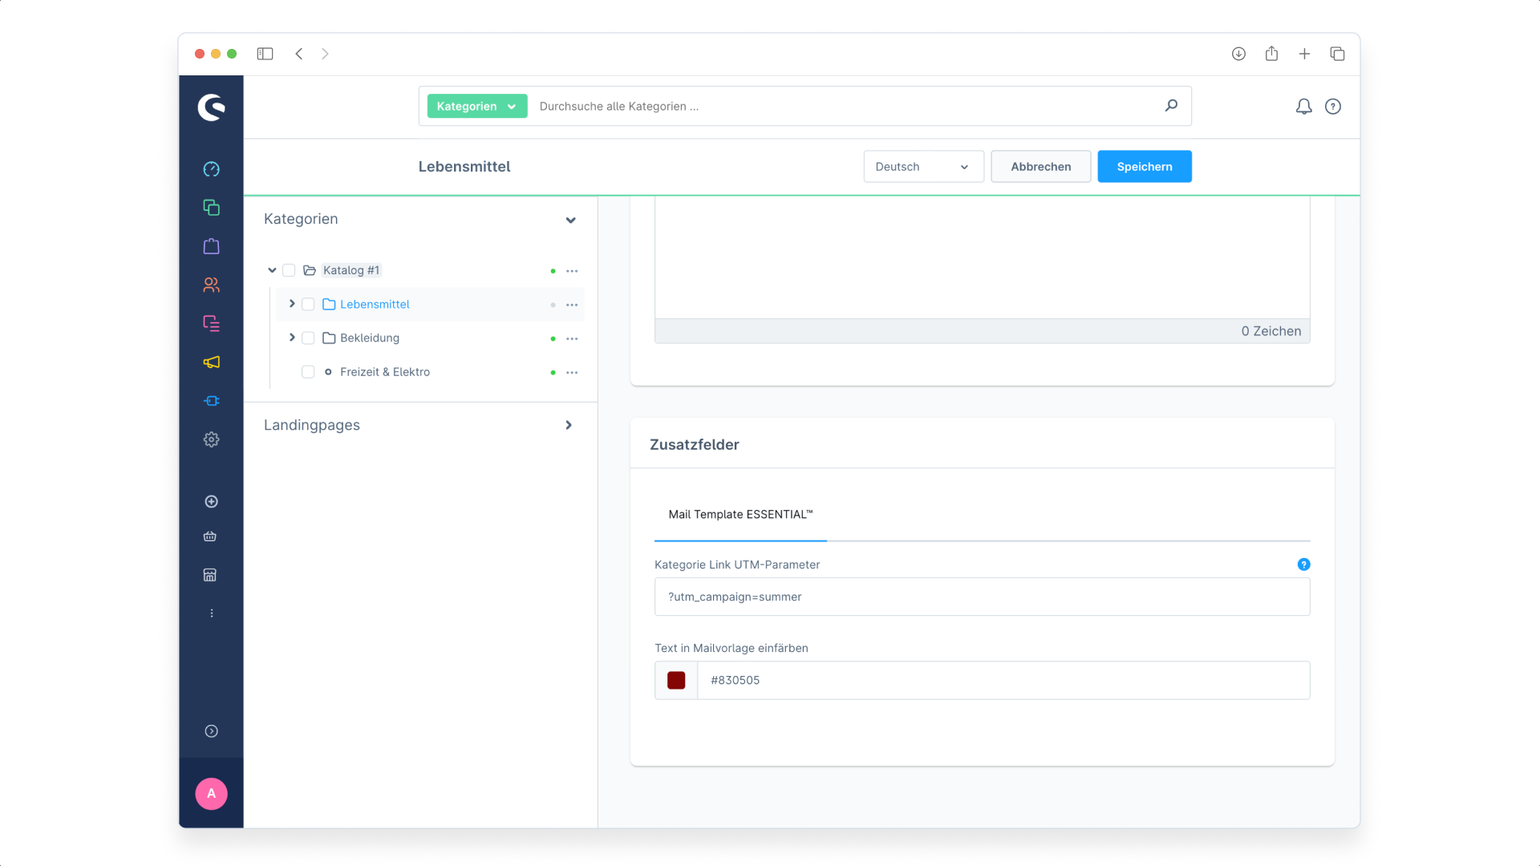The height and width of the screenshot is (866, 1540).
Task: Open context menu for Freizeit & Elektro
Action: [x=572, y=372]
